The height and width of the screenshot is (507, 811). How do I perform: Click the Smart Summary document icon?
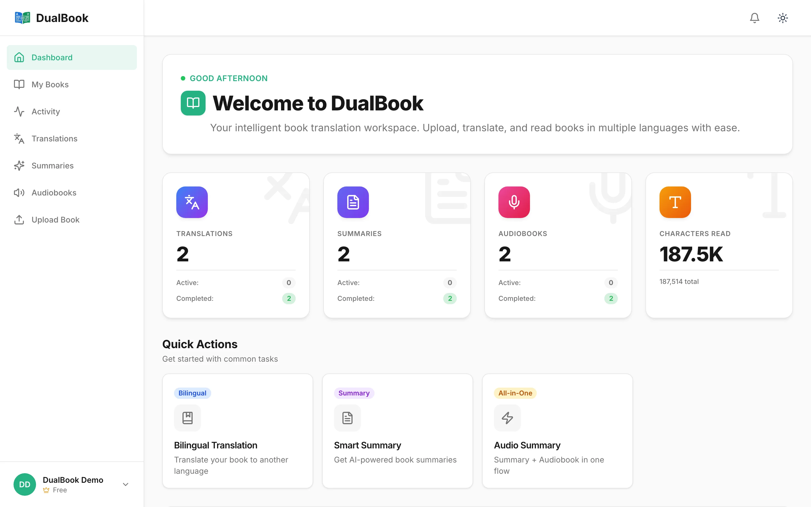(347, 418)
